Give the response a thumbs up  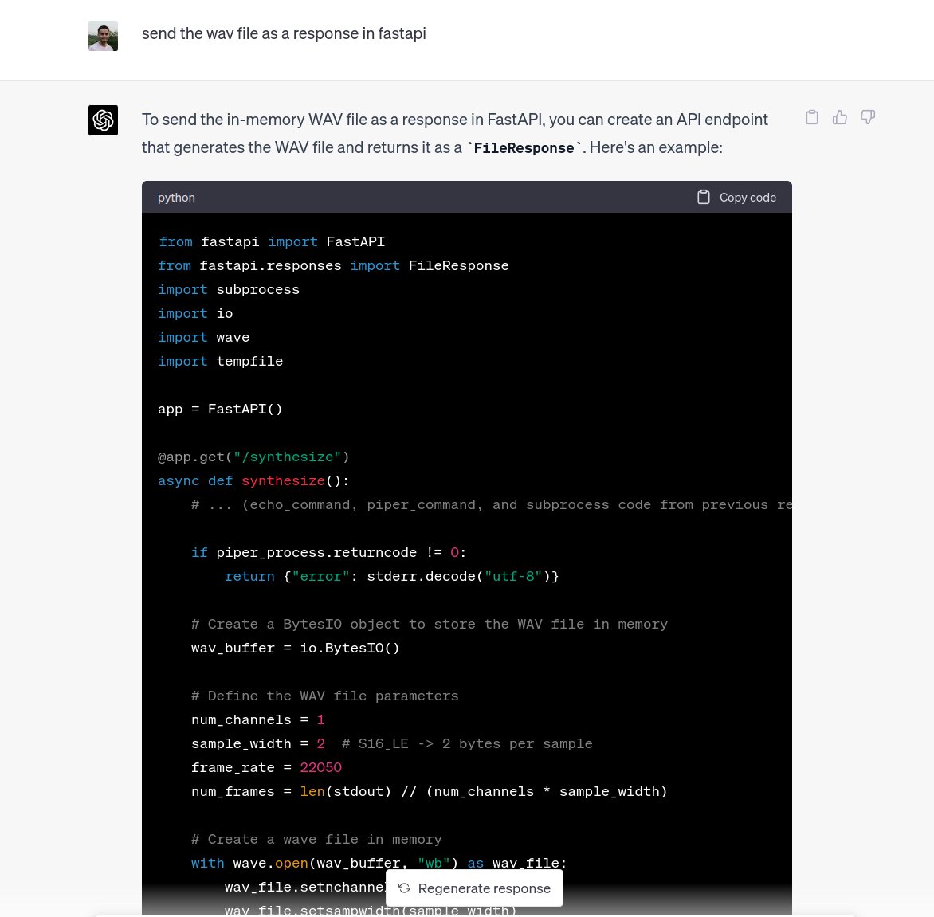840,117
